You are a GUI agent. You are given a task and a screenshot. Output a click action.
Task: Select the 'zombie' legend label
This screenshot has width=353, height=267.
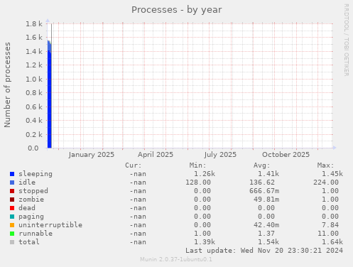[31, 200]
